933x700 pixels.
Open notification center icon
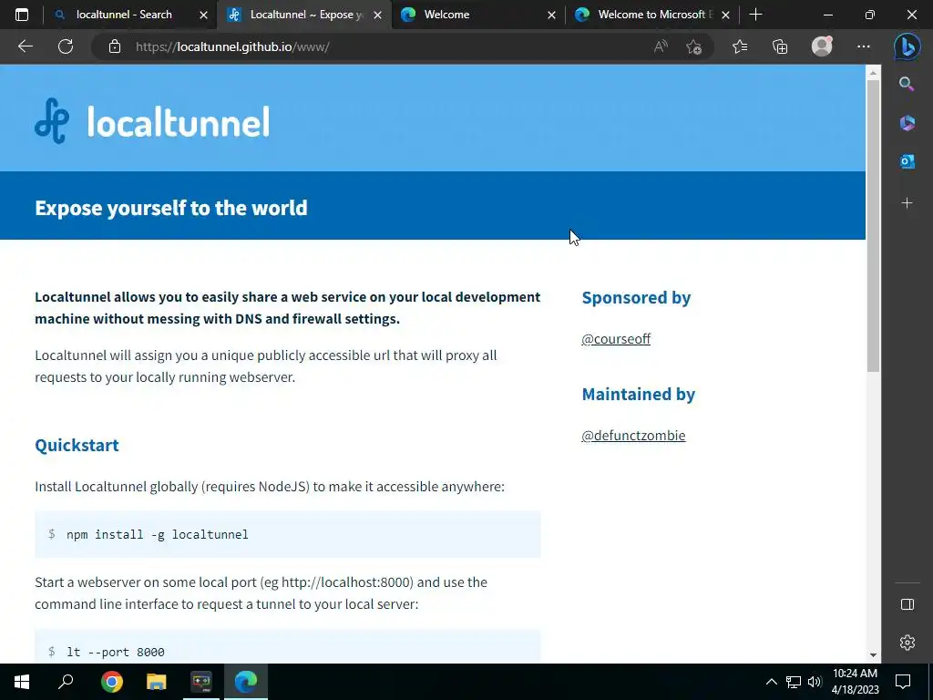coord(903,682)
